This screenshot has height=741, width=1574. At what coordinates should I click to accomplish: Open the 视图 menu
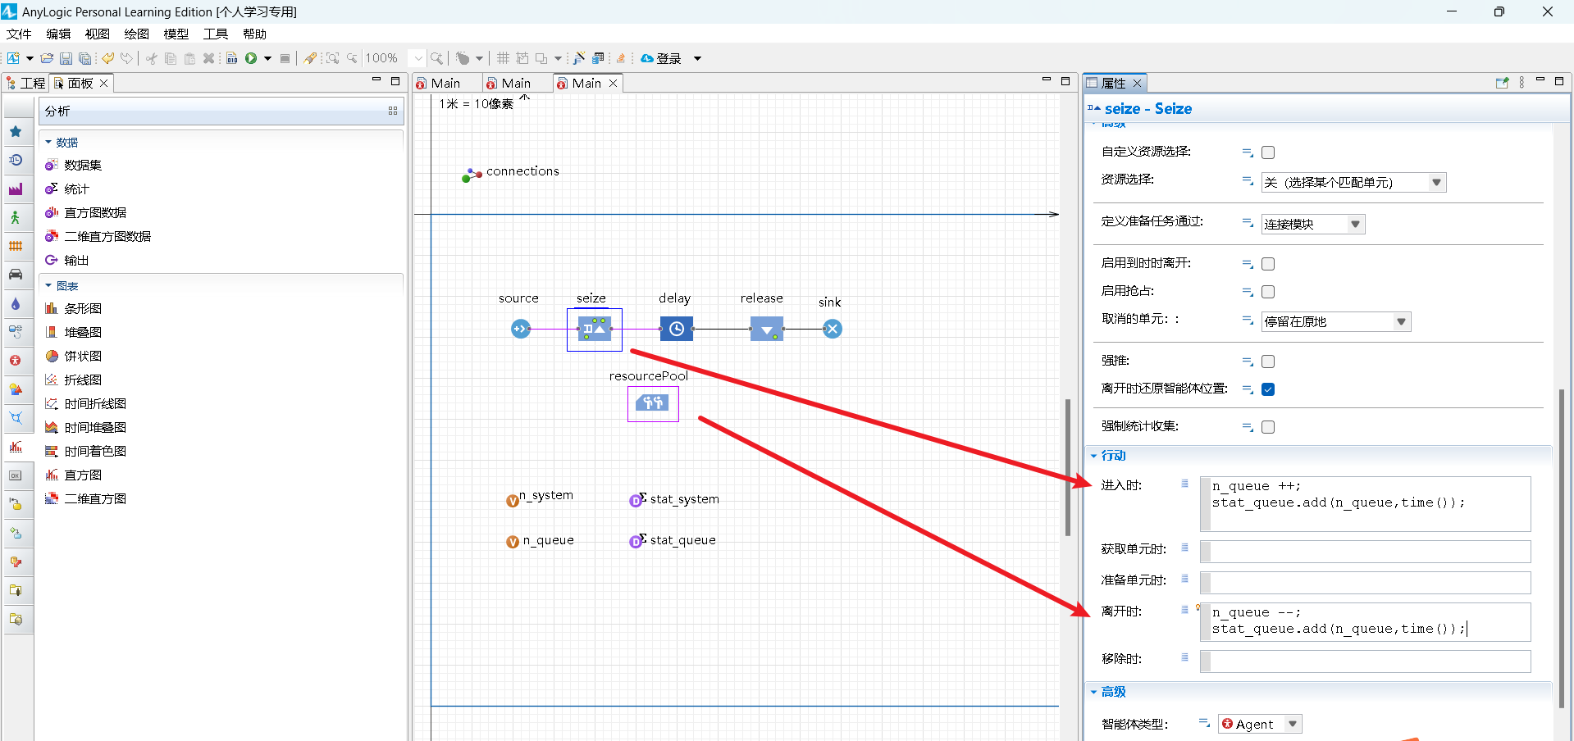coord(97,34)
